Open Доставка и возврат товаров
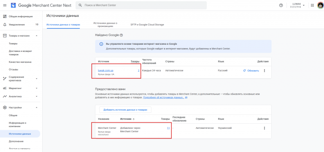Viewport: 324px width, 152px height. point(20,53)
